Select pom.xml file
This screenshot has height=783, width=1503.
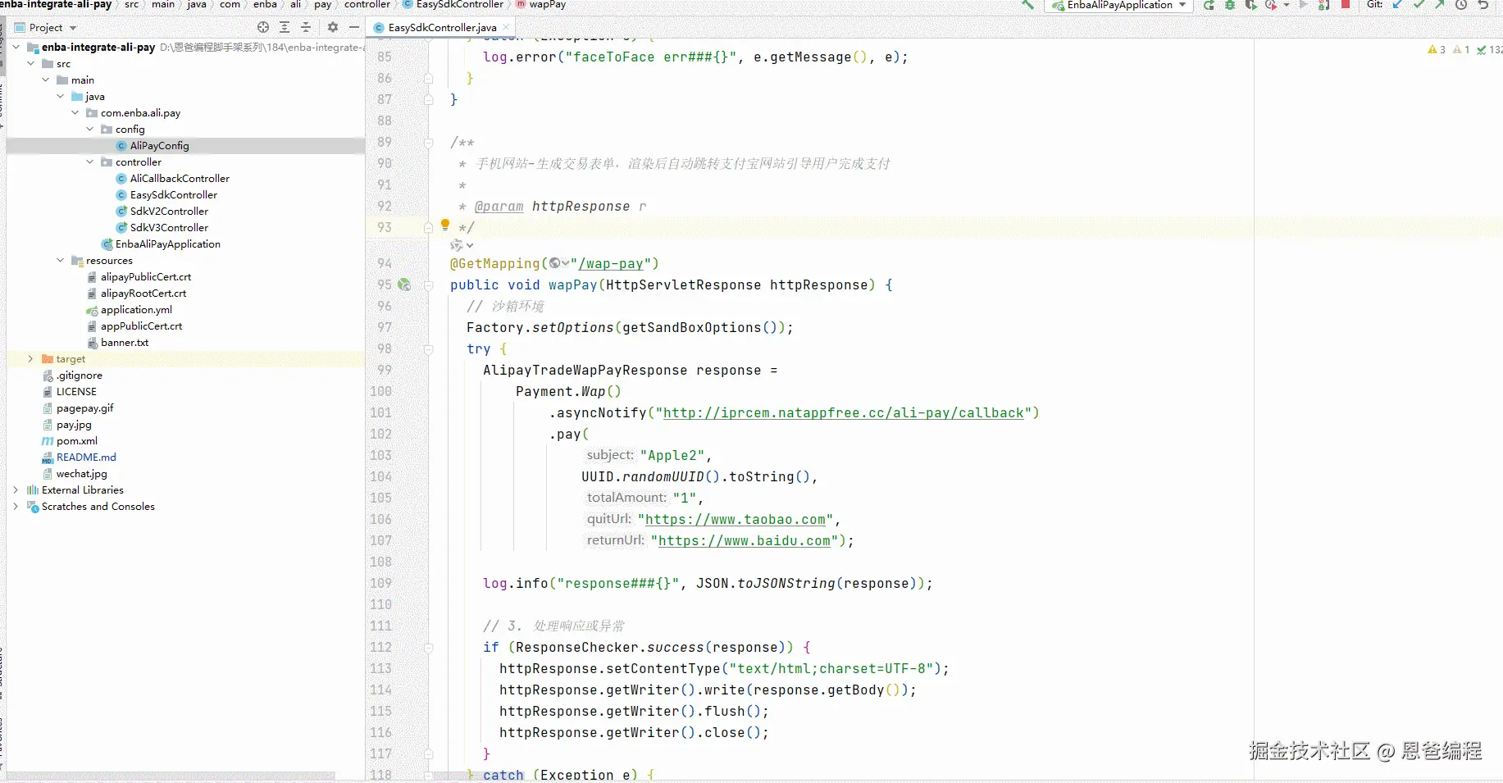[77, 440]
